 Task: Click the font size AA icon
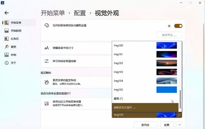point(47,48)
